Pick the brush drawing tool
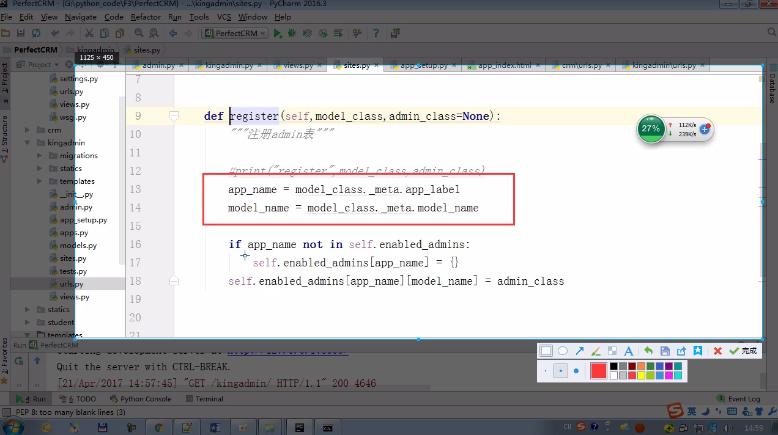Screen dimensions: 778x435 coord(596,351)
